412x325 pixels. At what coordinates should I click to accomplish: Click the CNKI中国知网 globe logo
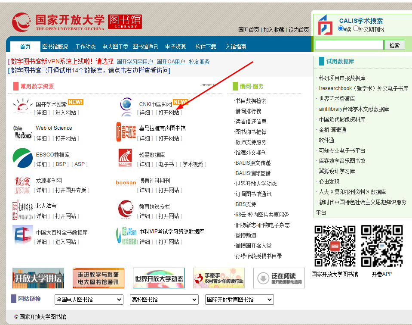click(x=126, y=107)
